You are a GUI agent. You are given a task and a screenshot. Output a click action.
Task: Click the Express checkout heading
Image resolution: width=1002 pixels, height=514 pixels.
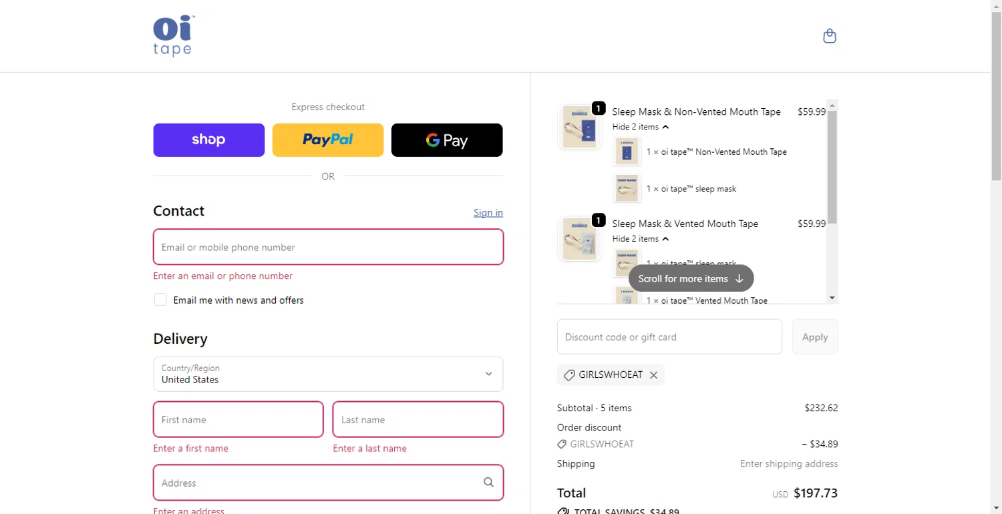point(328,107)
